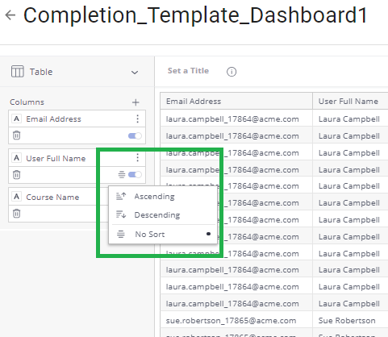This screenshot has height=337, width=388.
Task: Open Email Address three-dot options menu
Action: [x=138, y=119]
